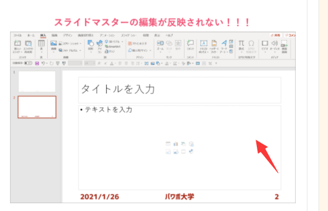The width and height of the screenshot is (328, 211).
Task: Switch to the Design tab
Action: tap(68, 35)
